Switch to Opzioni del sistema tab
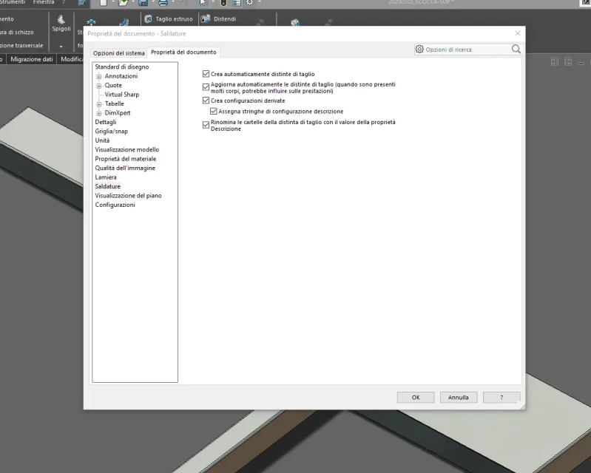 pyautogui.click(x=119, y=53)
